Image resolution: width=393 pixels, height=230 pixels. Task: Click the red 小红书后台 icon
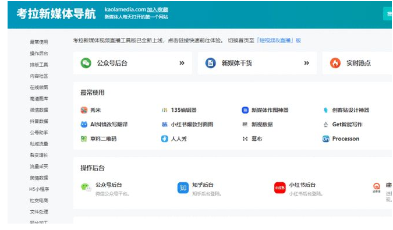279,188
